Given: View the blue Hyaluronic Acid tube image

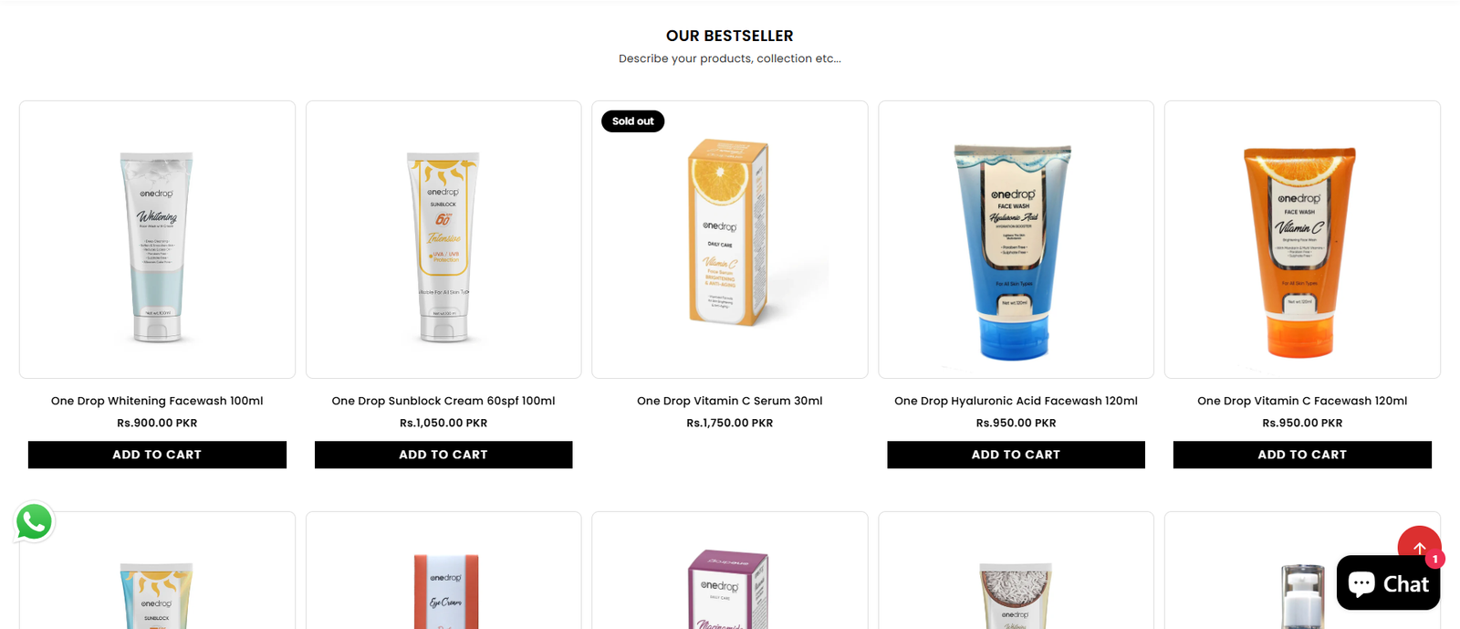Looking at the screenshot, I should pyautogui.click(x=1016, y=240).
